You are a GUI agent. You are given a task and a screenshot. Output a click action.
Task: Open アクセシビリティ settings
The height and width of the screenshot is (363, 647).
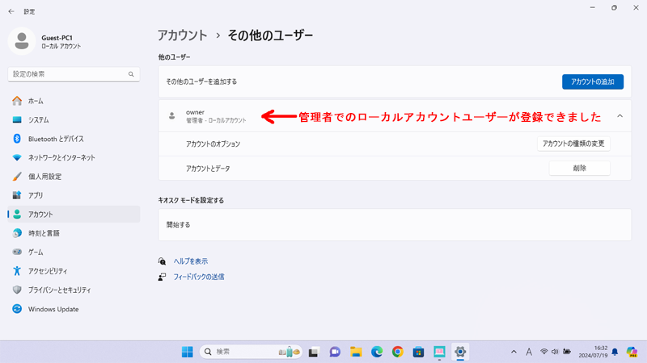click(x=48, y=271)
